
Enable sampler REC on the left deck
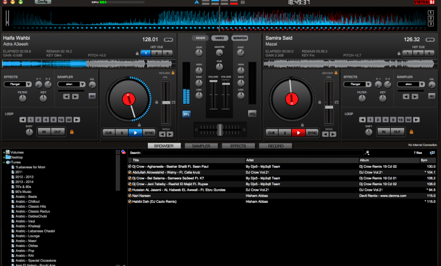pyautogui.click(x=92, y=96)
